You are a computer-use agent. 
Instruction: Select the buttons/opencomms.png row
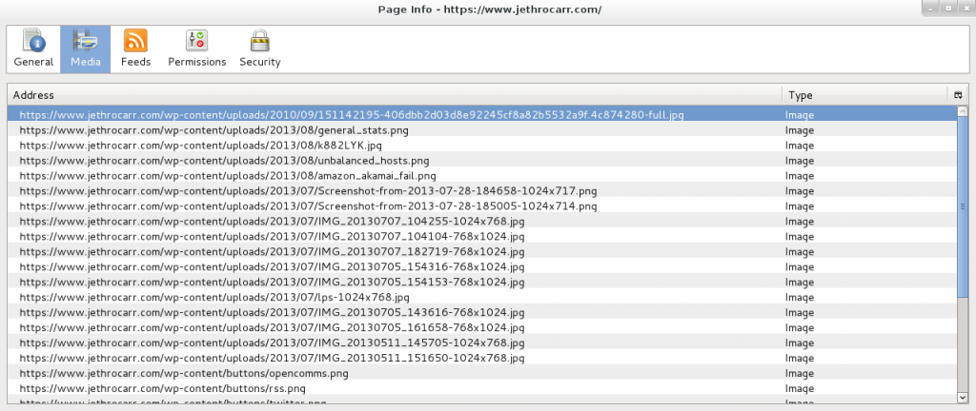pos(482,373)
